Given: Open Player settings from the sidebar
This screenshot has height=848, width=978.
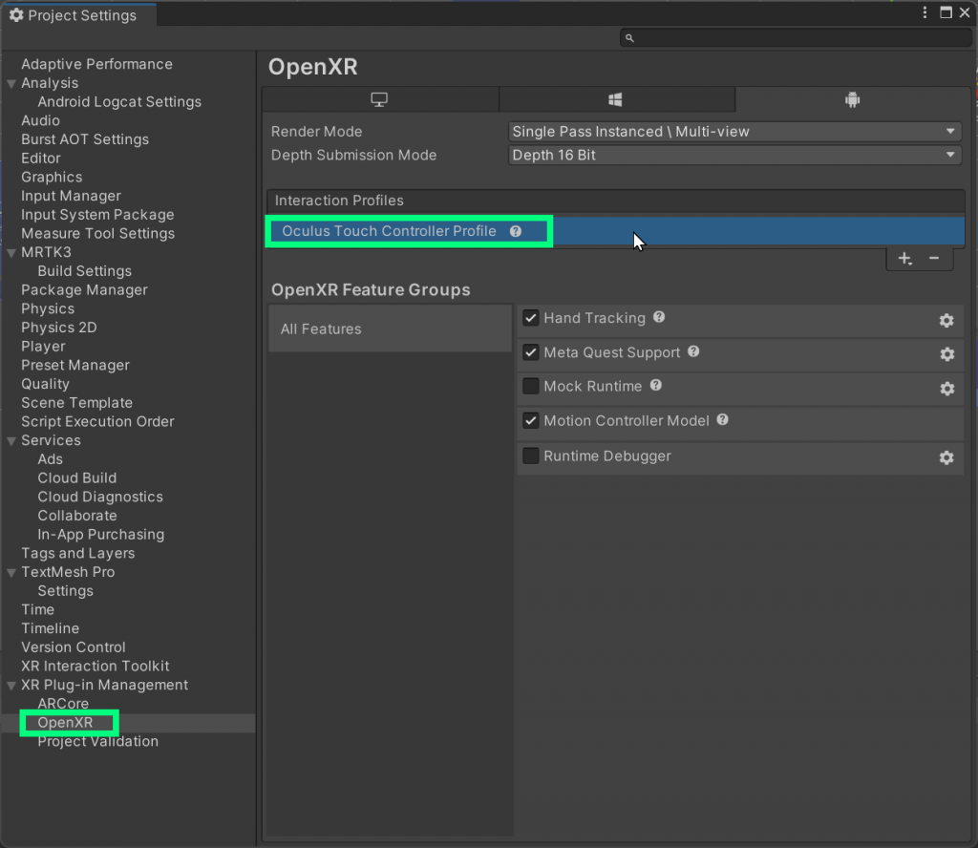Looking at the screenshot, I should pyautogui.click(x=43, y=346).
